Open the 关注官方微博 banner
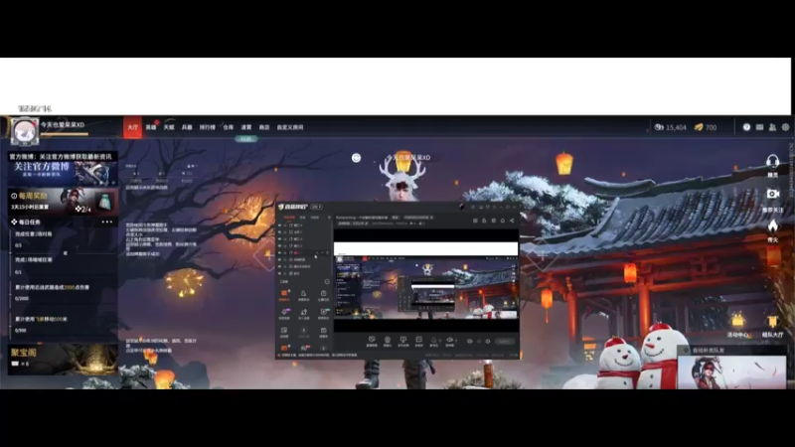Image resolution: width=795 pixels, height=447 pixels. tap(63, 169)
